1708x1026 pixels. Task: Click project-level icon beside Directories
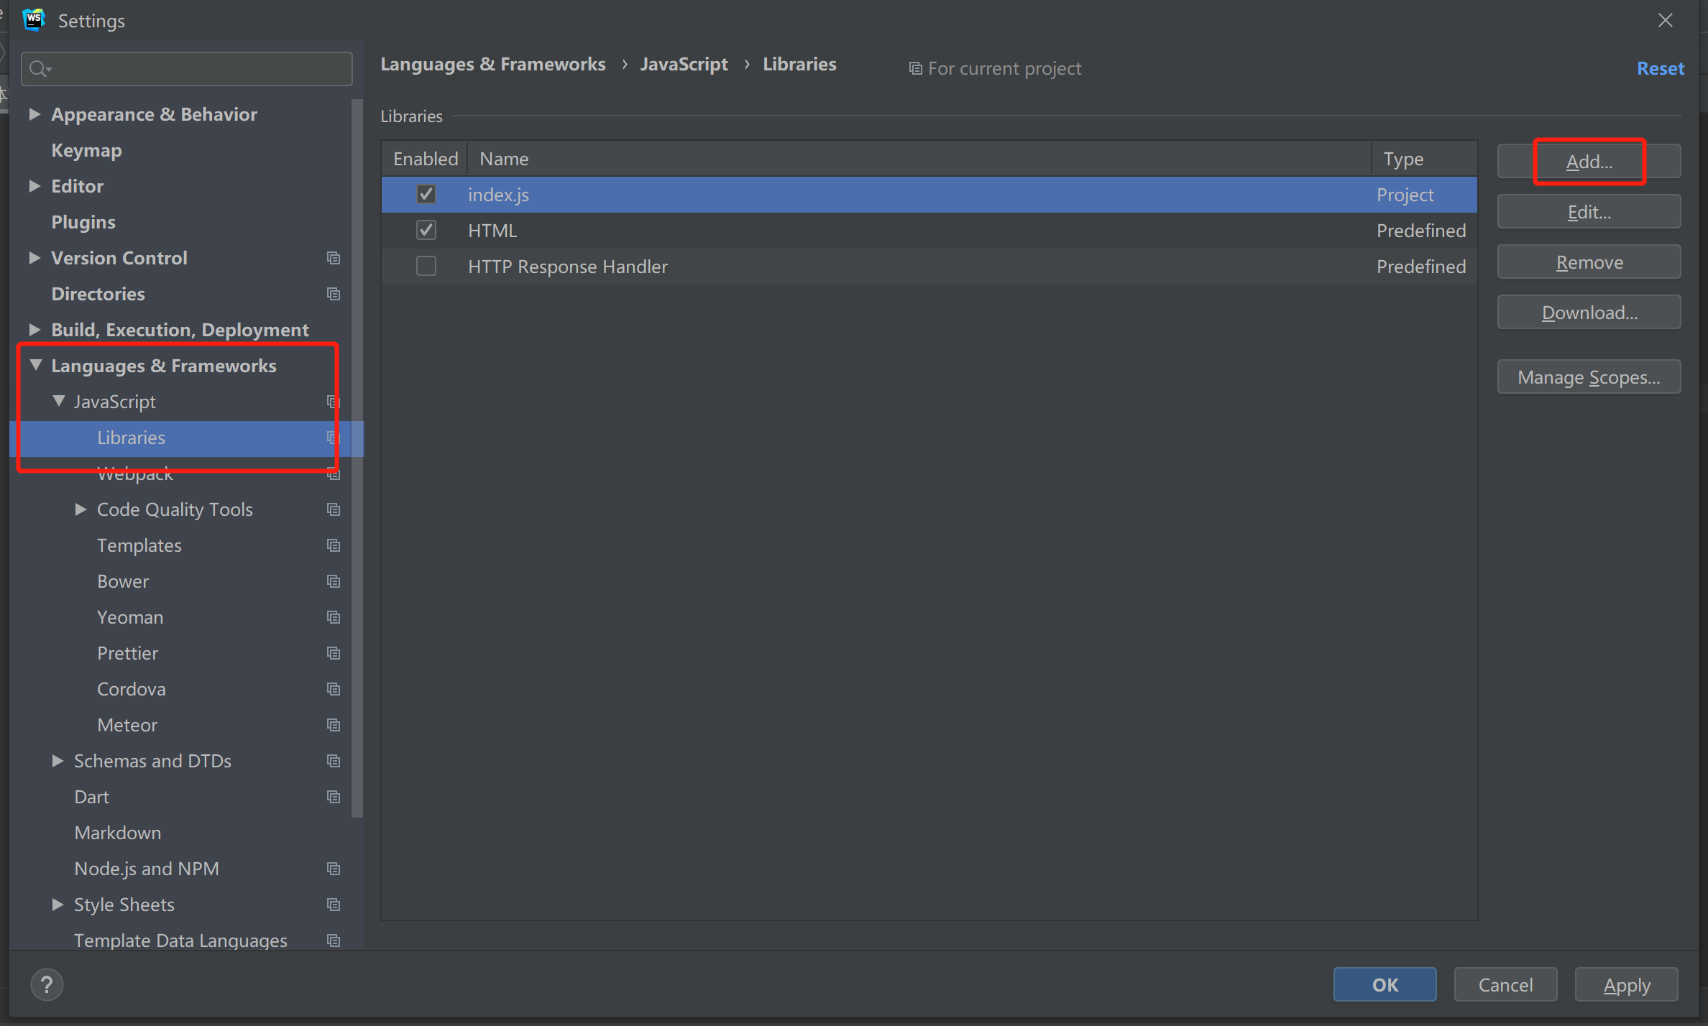(x=333, y=294)
